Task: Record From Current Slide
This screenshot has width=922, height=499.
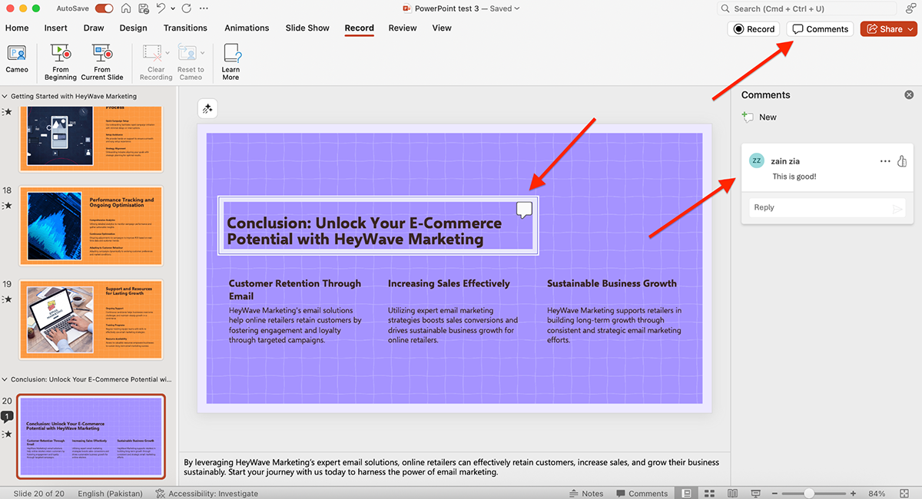Action: (x=102, y=54)
